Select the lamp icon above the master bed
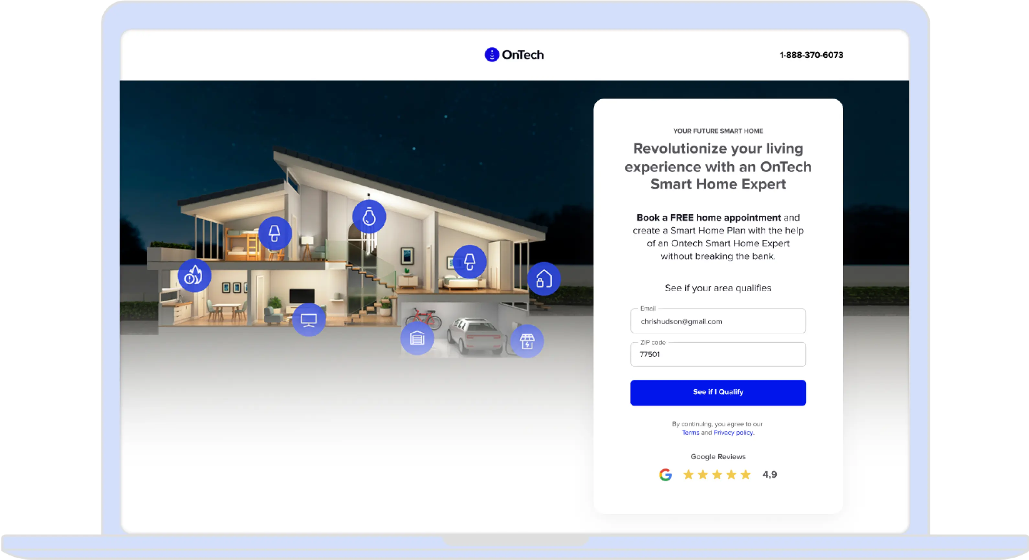Viewport: 1029px width, 560px height. 470,262
